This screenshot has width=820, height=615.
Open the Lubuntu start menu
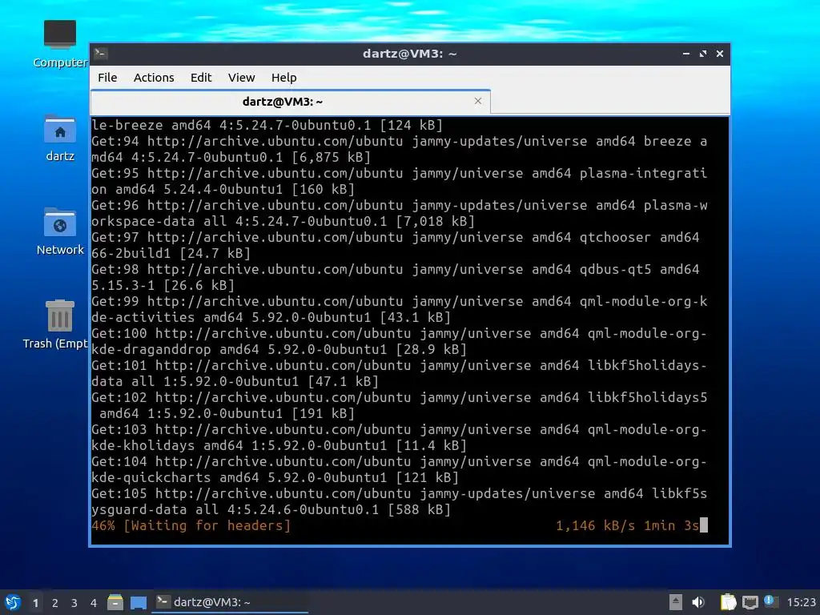click(x=13, y=602)
